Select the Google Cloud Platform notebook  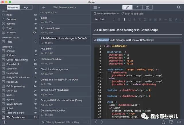click(19, 77)
